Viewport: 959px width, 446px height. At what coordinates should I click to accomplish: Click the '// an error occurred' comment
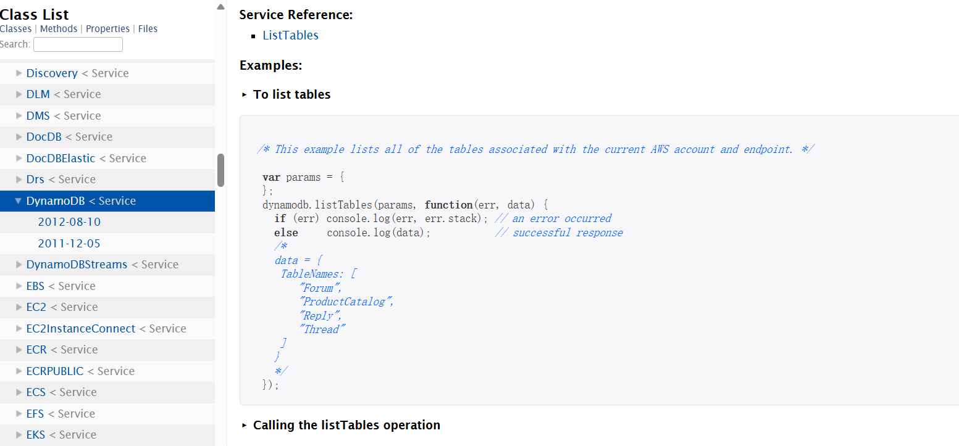pos(553,218)
